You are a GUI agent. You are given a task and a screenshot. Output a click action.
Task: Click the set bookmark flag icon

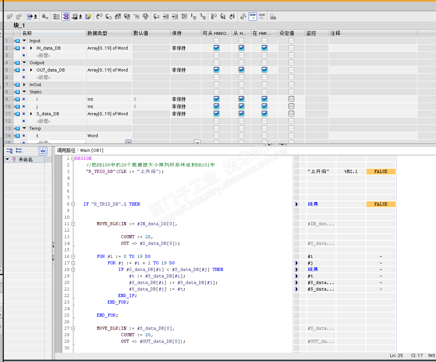pos(214,17)
